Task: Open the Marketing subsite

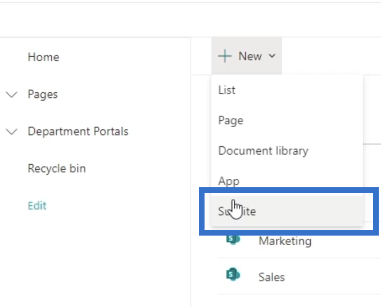Action: coord(285,241)
